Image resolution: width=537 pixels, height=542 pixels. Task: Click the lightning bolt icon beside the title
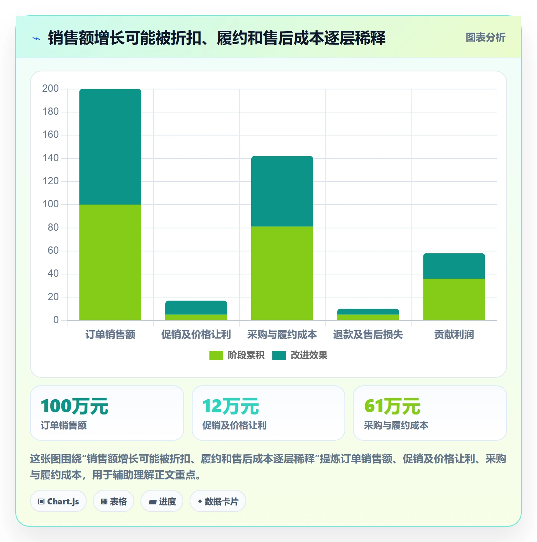pos(36,38)
